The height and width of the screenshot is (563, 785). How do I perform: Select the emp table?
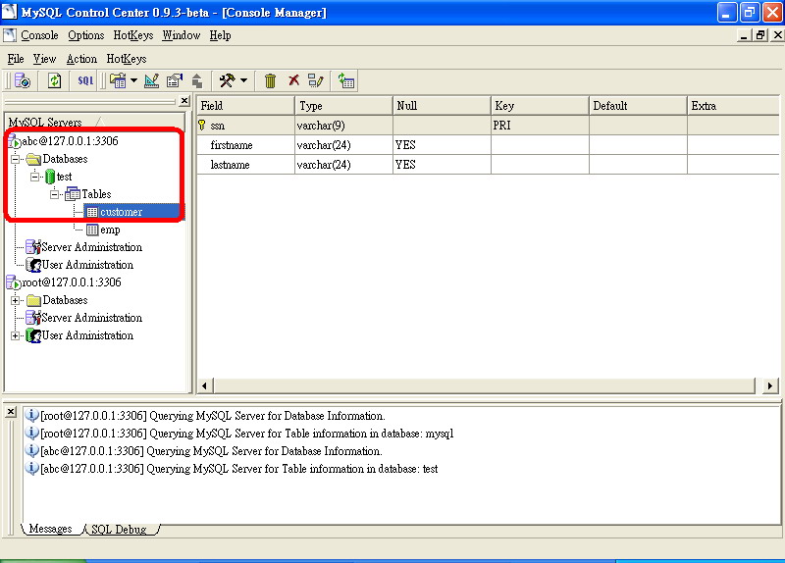110,230
